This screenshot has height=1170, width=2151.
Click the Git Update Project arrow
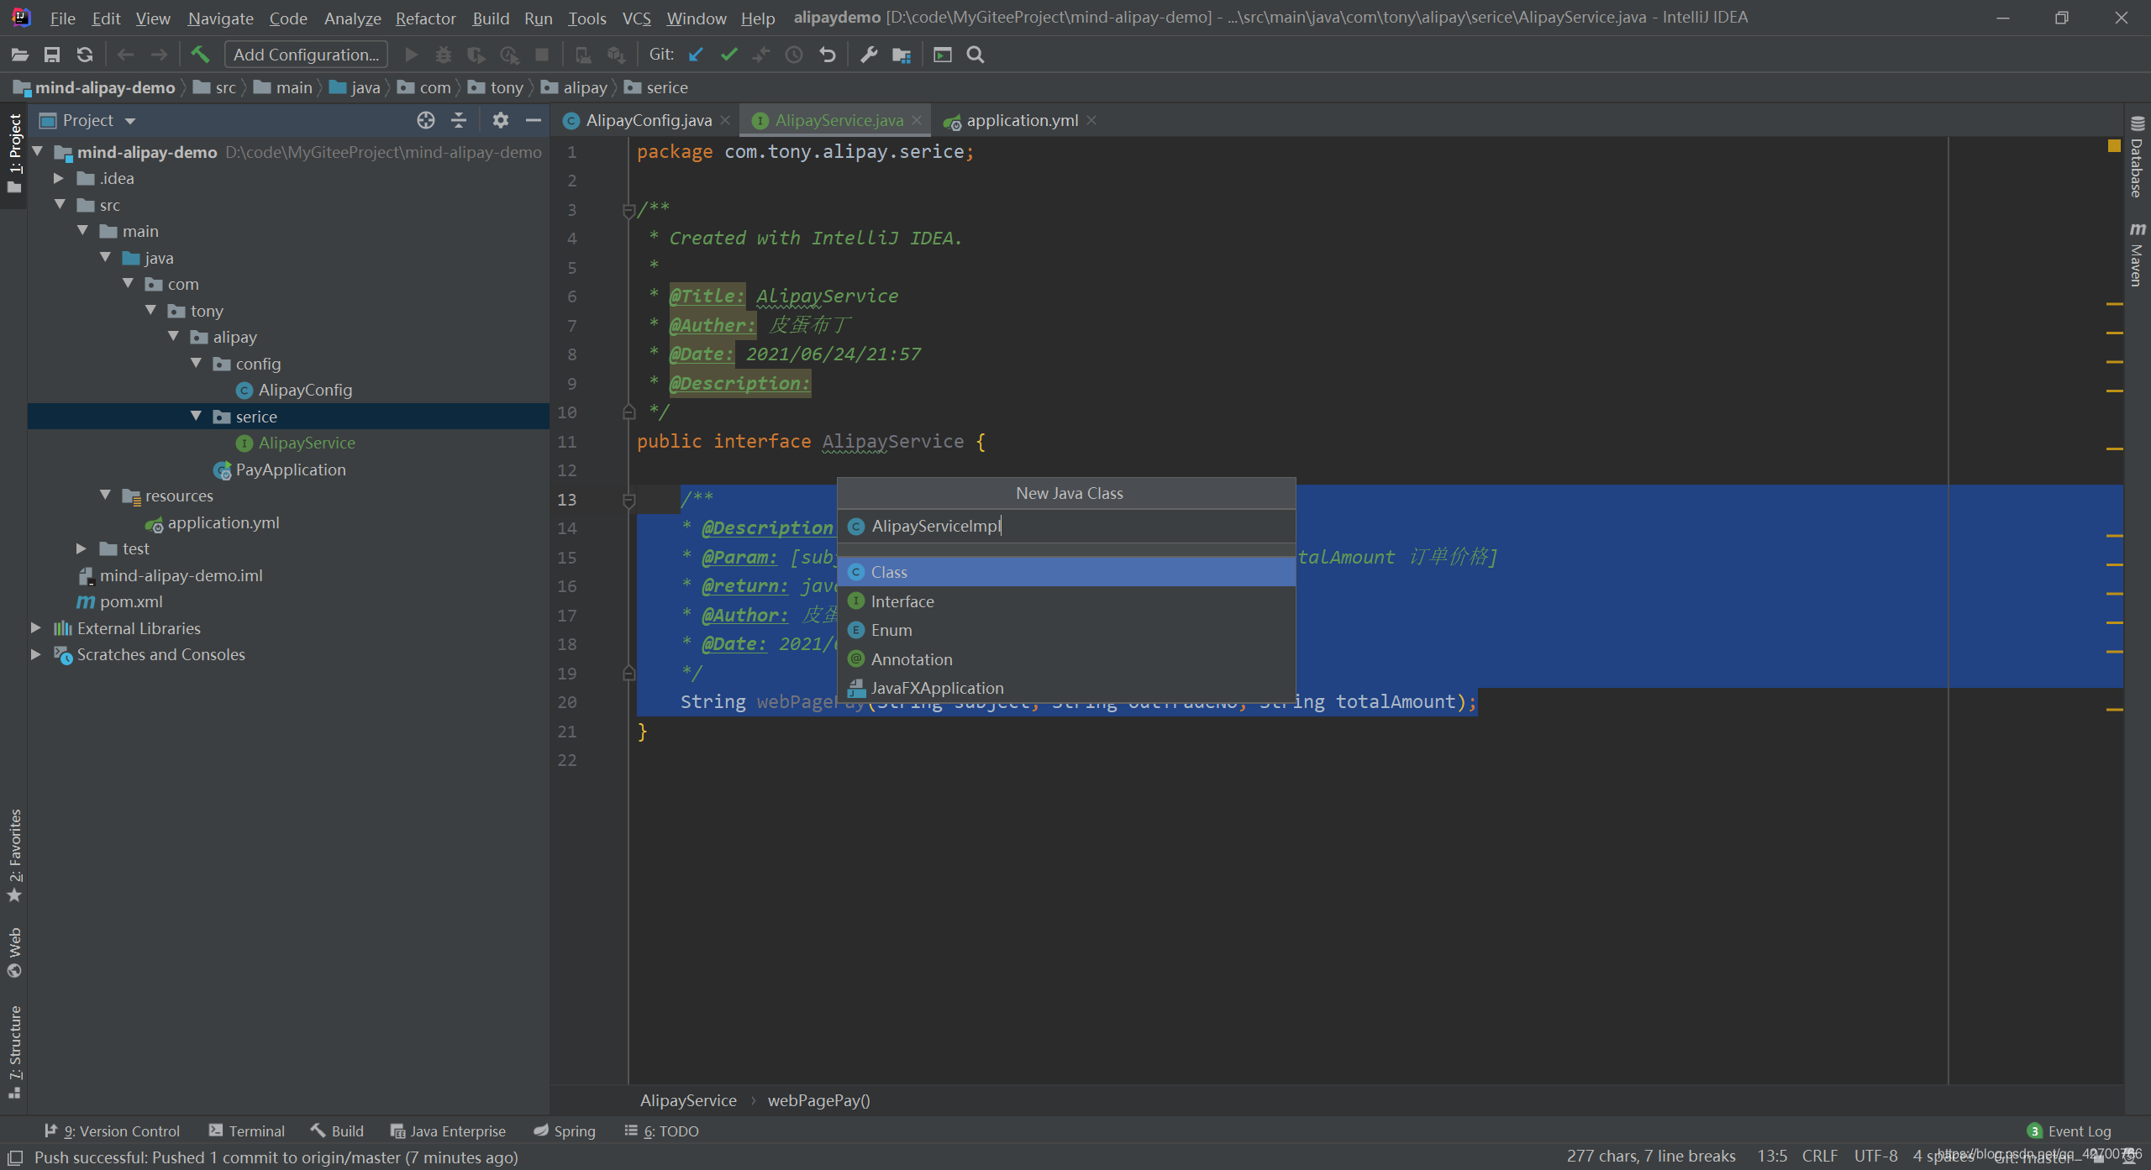[x=696, y=55]
